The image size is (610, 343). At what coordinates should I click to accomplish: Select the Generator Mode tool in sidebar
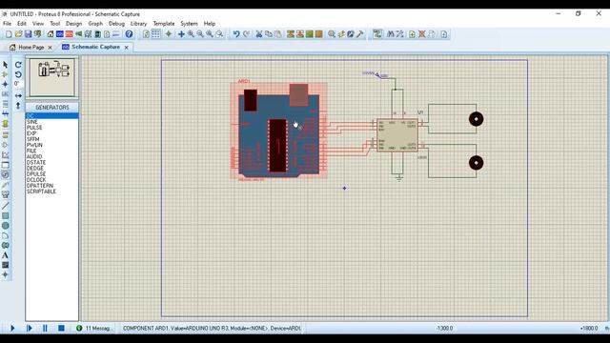pos(5,174)
